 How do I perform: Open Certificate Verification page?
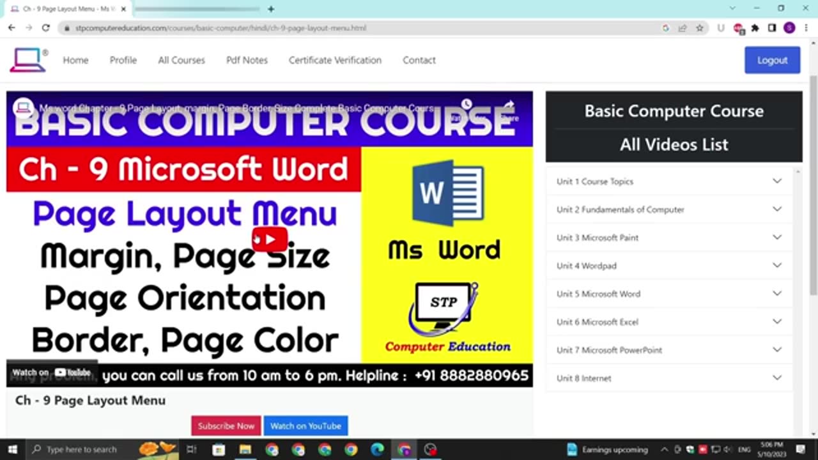pos(335,60)
